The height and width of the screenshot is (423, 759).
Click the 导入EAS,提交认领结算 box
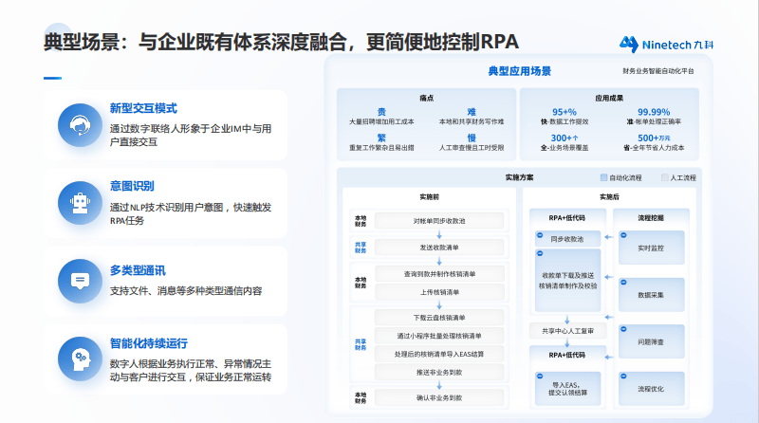(x=567, y=388)
